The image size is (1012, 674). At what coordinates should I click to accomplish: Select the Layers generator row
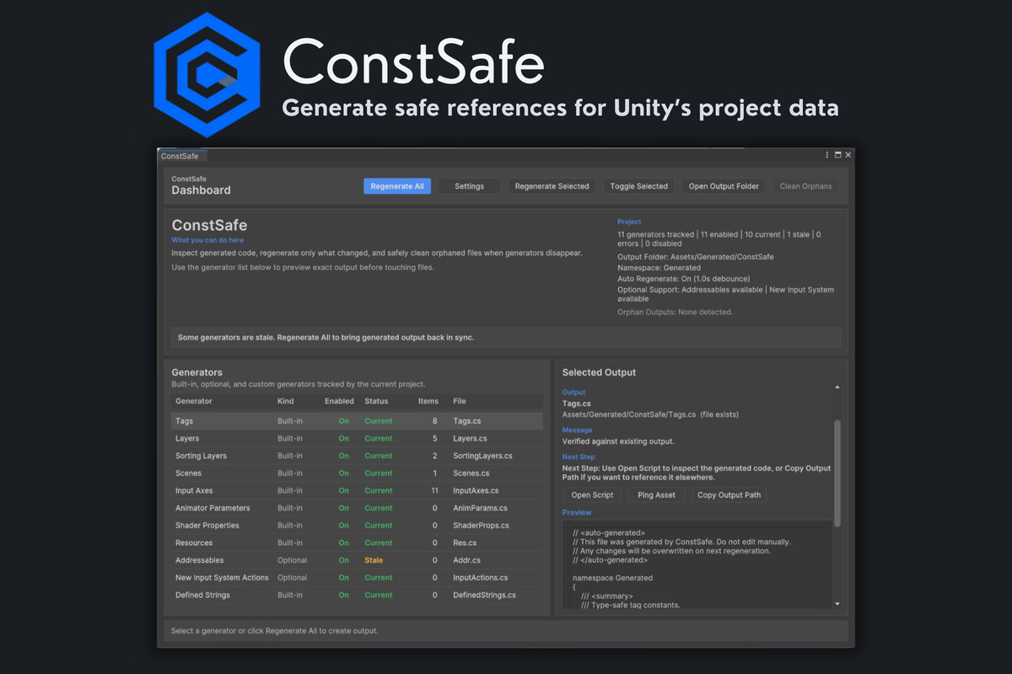tap(357, 438)
